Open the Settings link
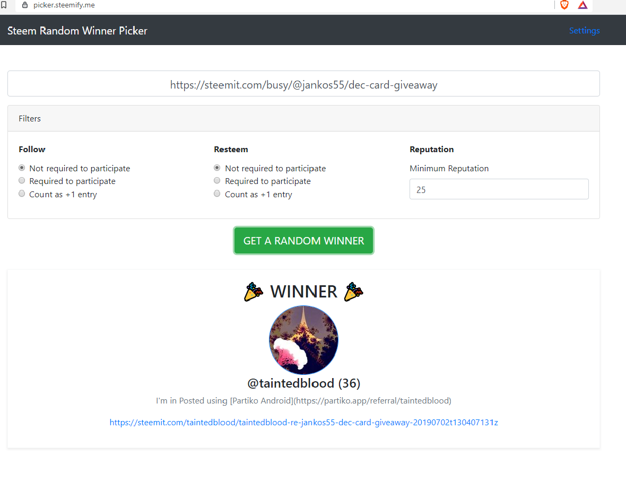The width and height of the screenshot is (626, 491). (x=584, y=30)
